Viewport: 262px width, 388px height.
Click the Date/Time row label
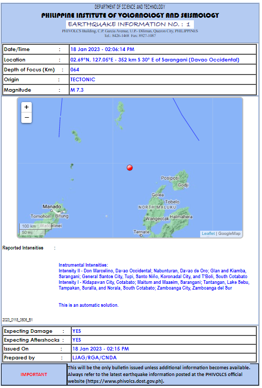(17, 49)
